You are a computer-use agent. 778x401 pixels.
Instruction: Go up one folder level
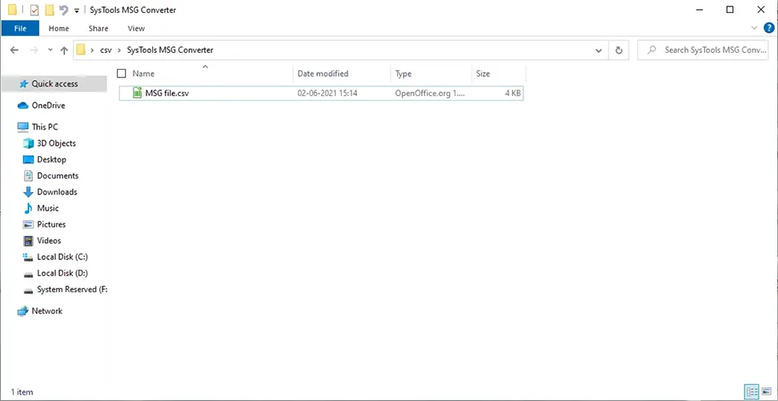[x=64, y=50]
